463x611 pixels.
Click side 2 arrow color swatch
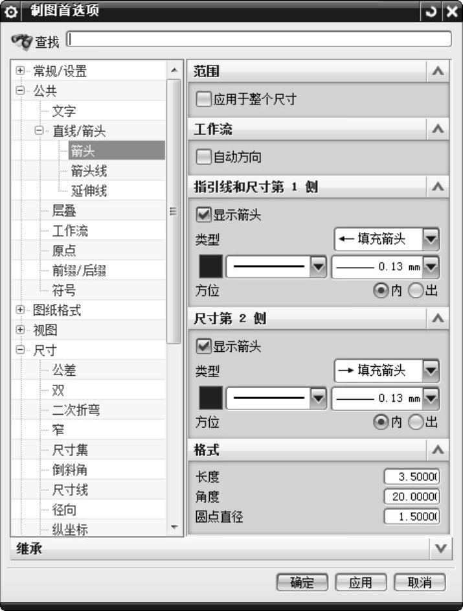click(x=210, y=398)
